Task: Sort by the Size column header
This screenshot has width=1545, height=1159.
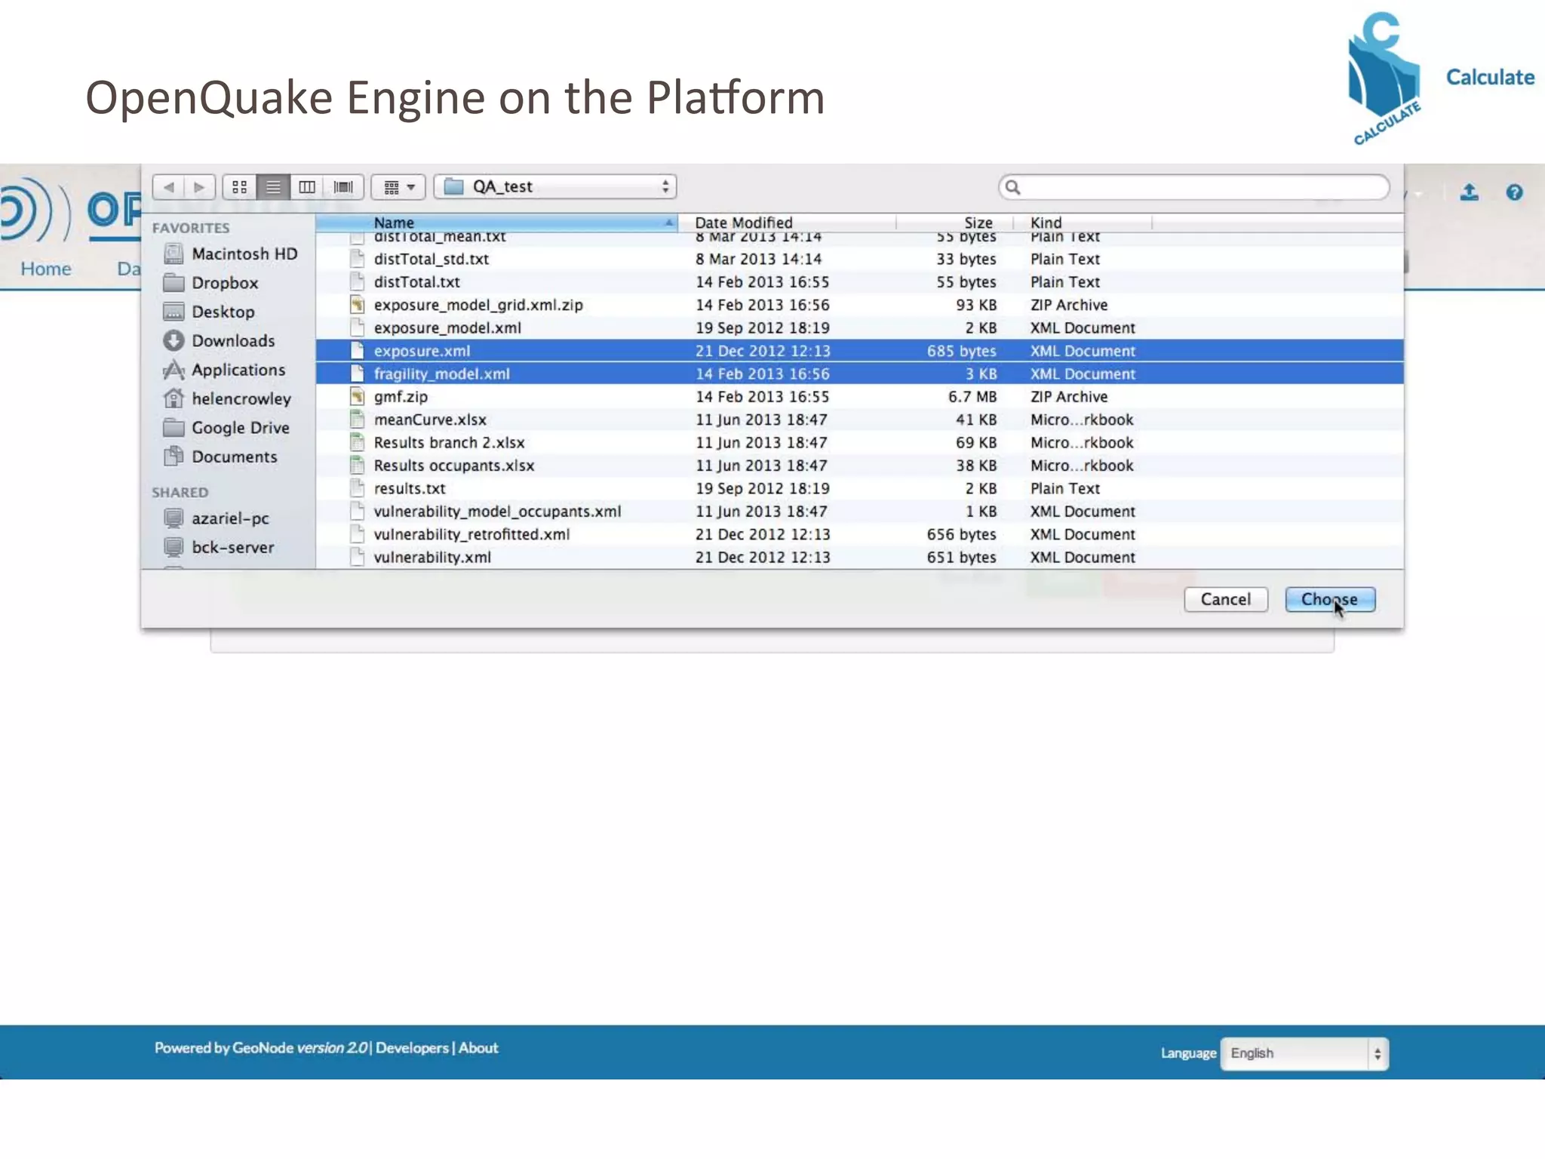Action: click(x=954, y=223)
